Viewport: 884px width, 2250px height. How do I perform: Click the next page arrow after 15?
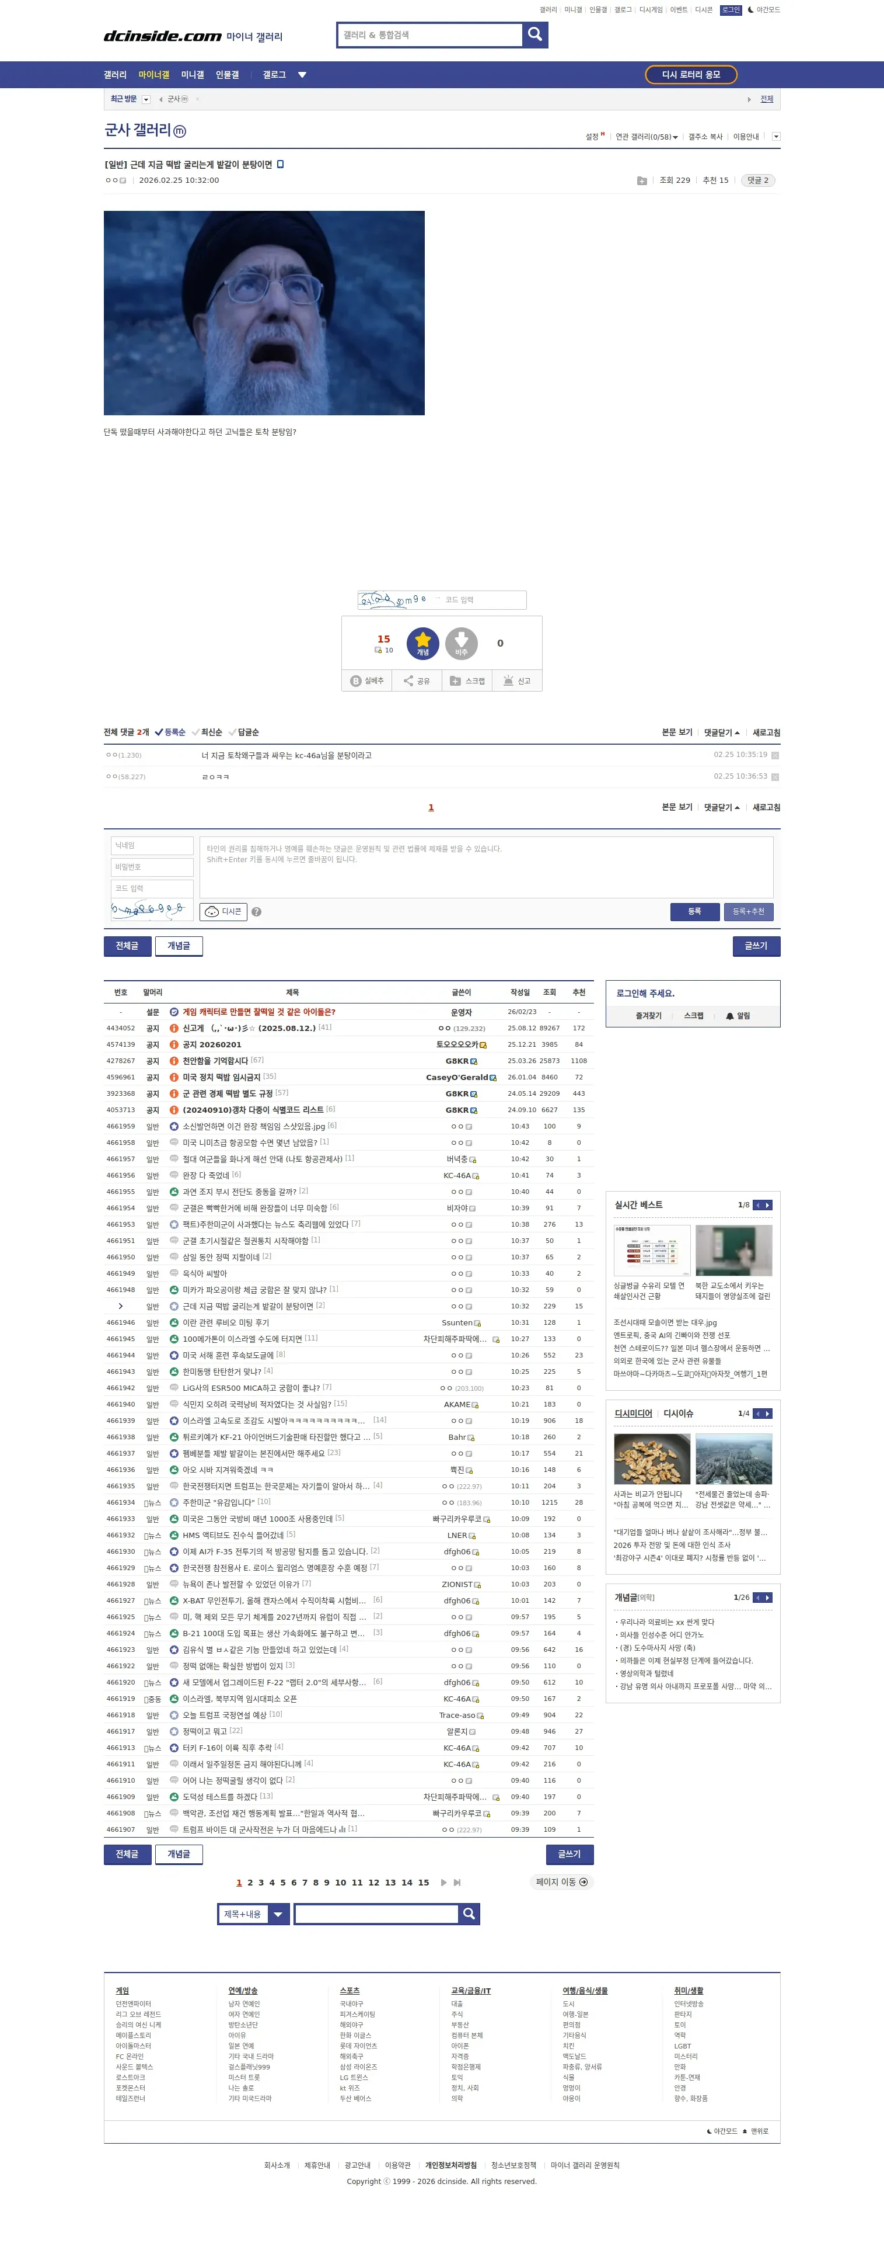point(443,1882)
